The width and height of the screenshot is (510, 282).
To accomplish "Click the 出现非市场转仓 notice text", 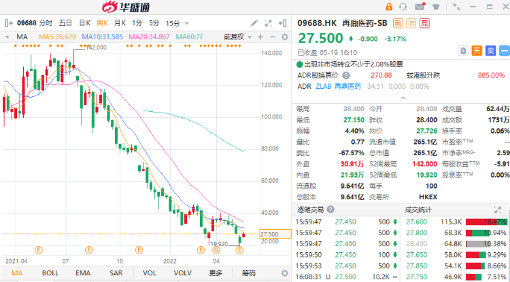I will (353, 64).
